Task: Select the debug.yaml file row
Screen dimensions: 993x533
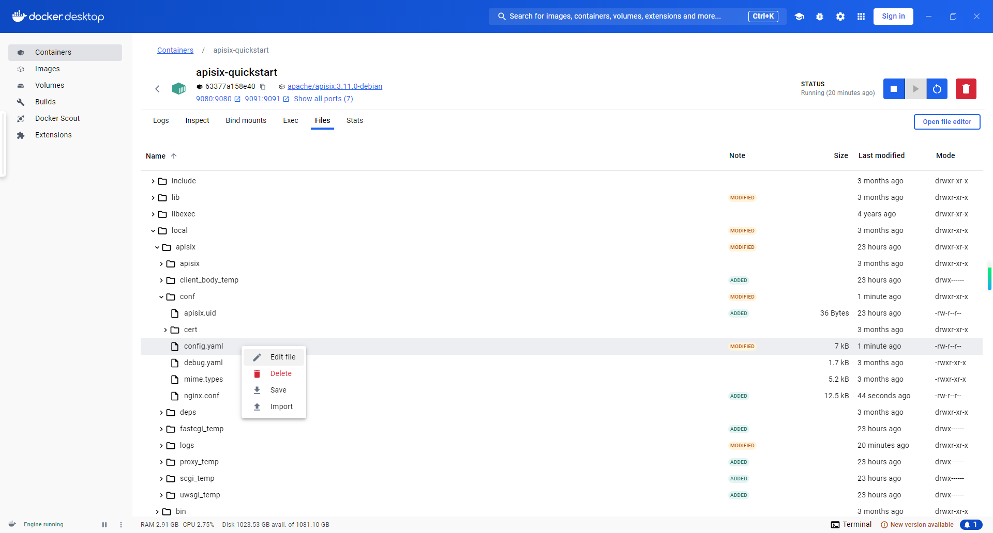Action: (x=562, y=363)
